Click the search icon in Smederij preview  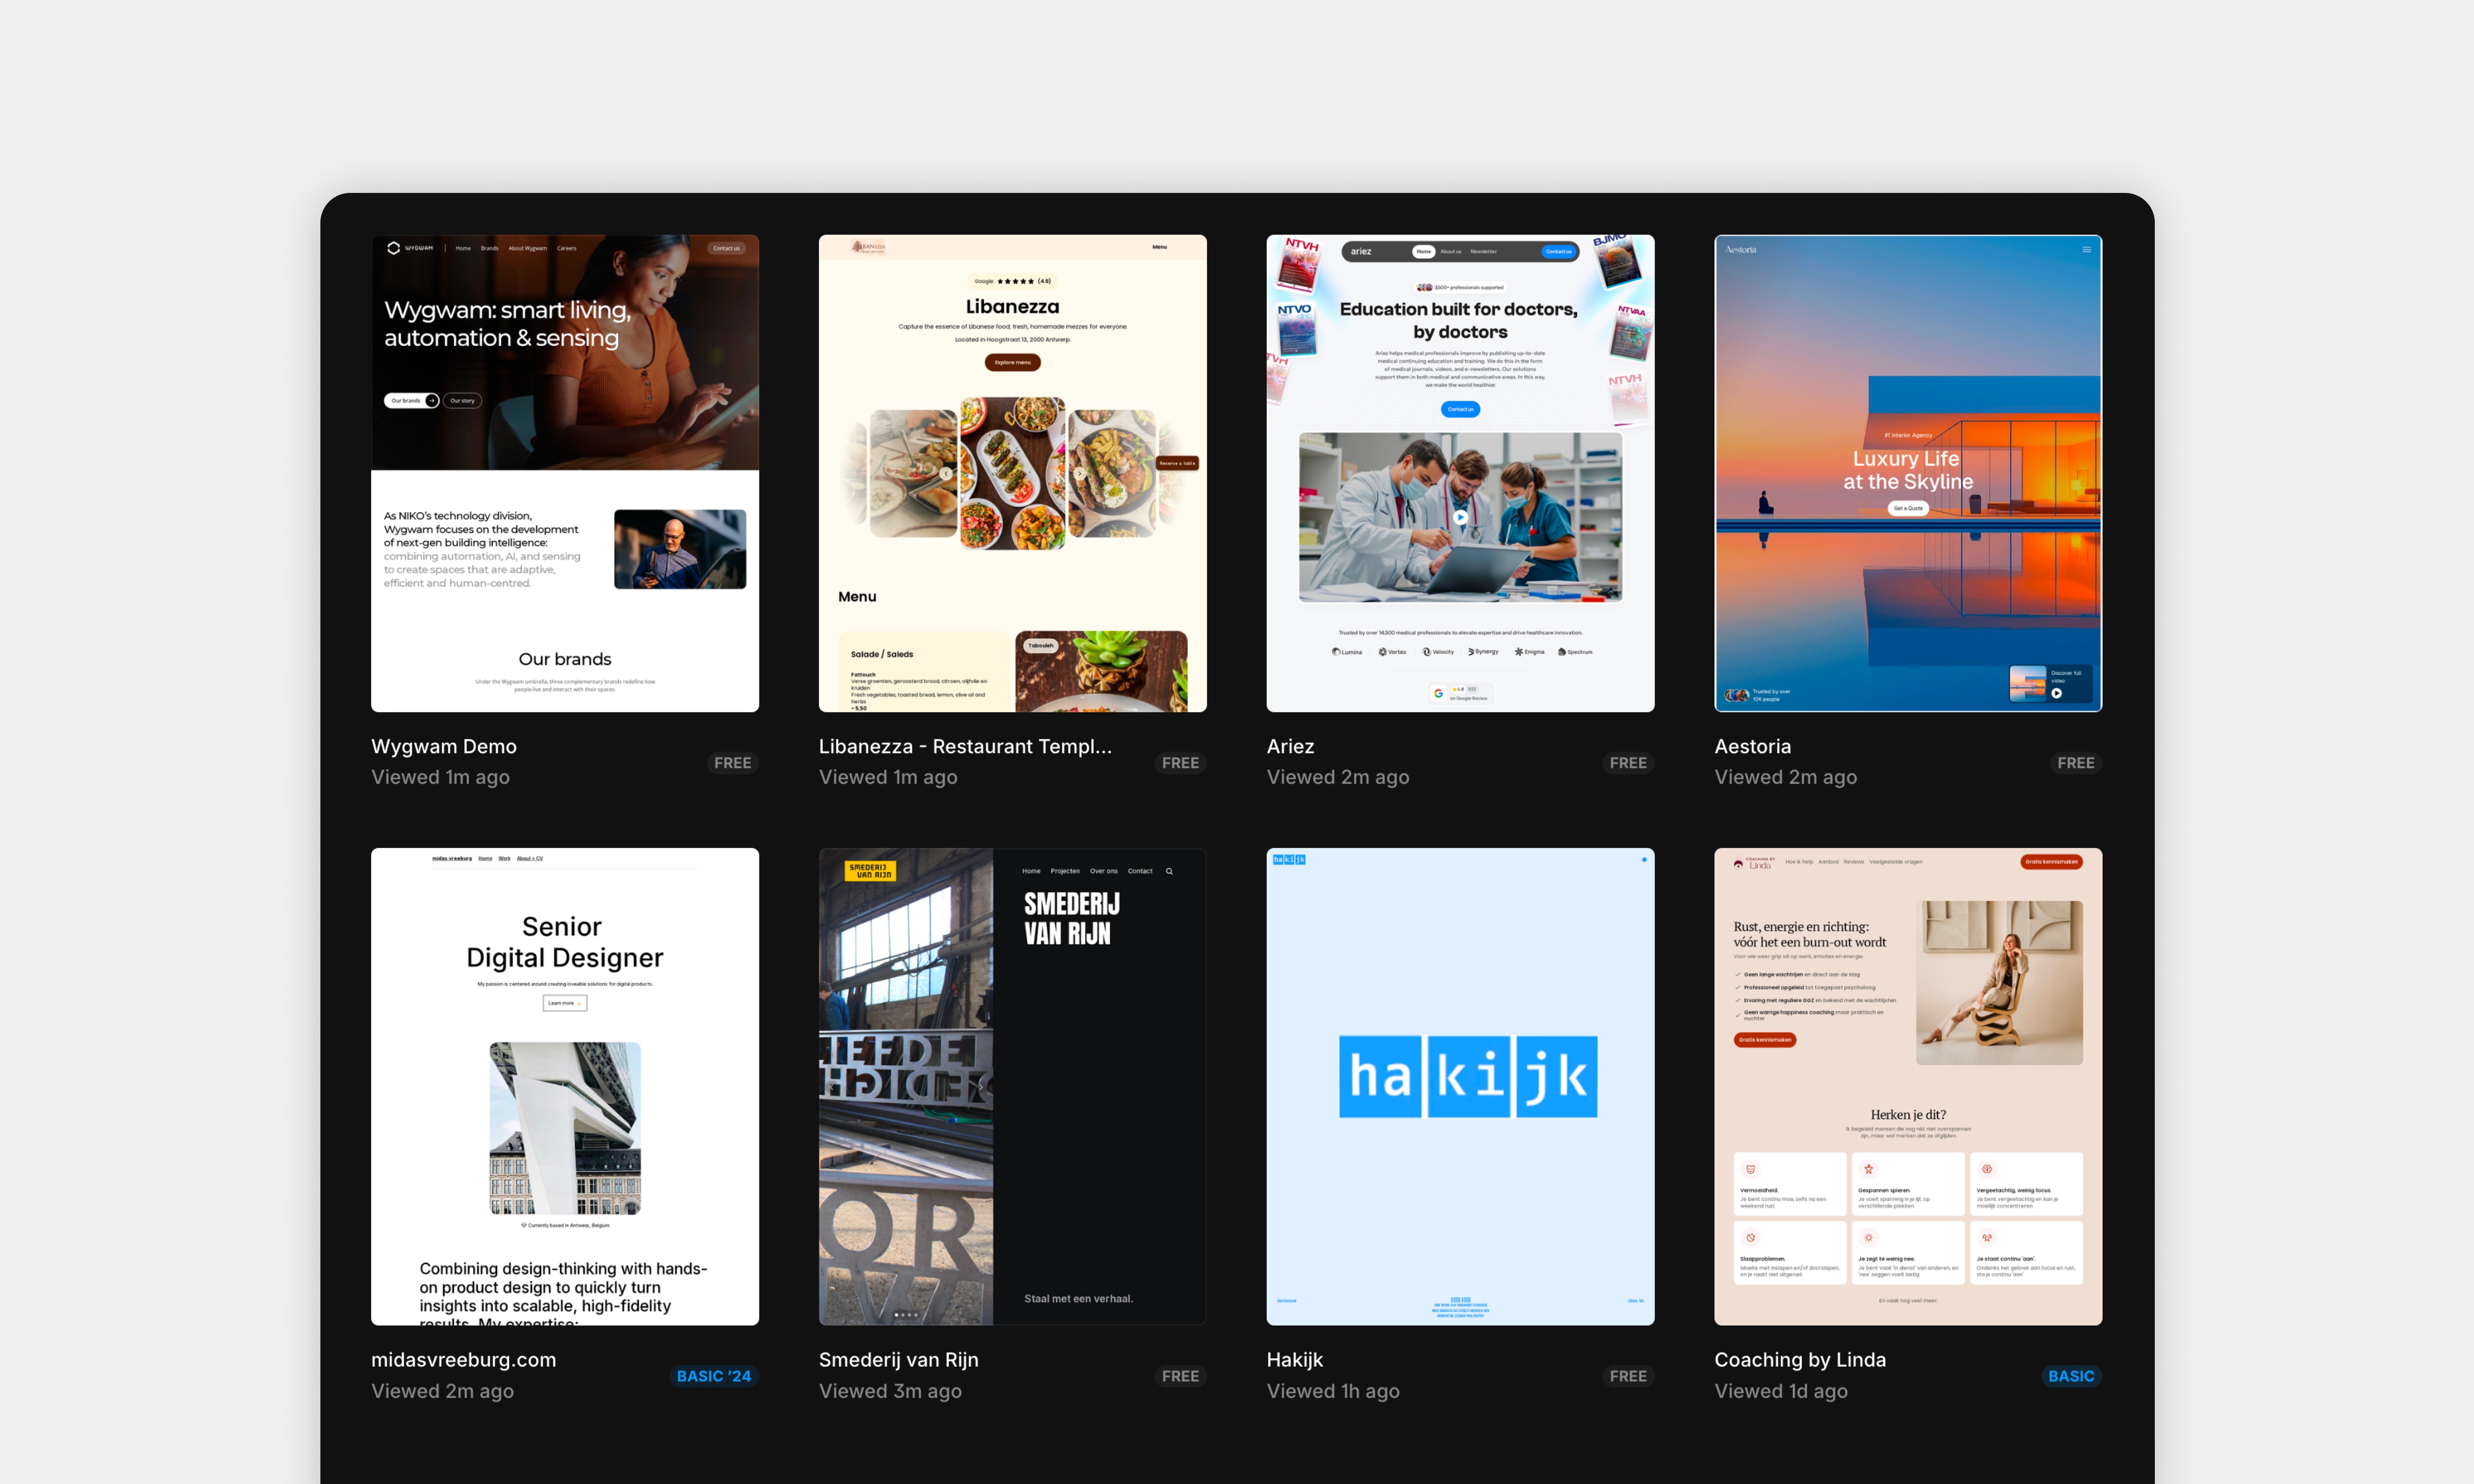click(x=1168, y=871)
